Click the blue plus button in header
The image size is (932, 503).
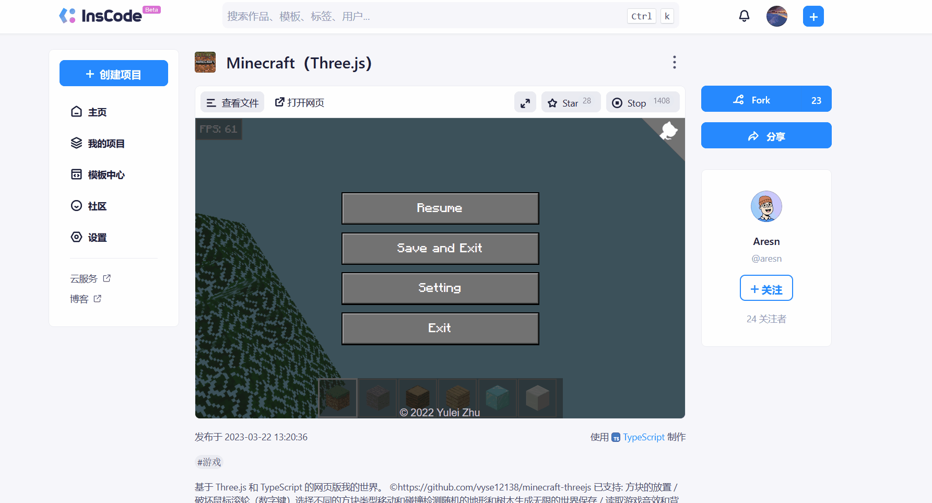(813, 16)
